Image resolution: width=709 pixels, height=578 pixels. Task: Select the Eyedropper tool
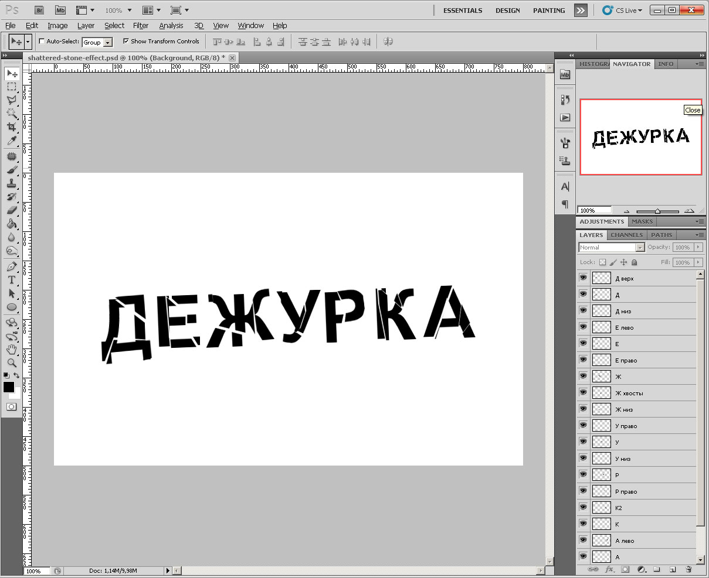pos(11,141)
